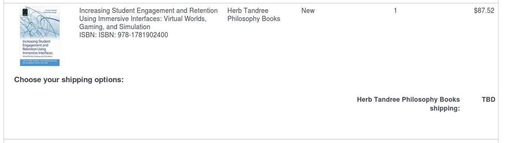
Task: Click 'Using Immersive Interfaces: Virtual Worlds,' title line
Action: (143, 19)
